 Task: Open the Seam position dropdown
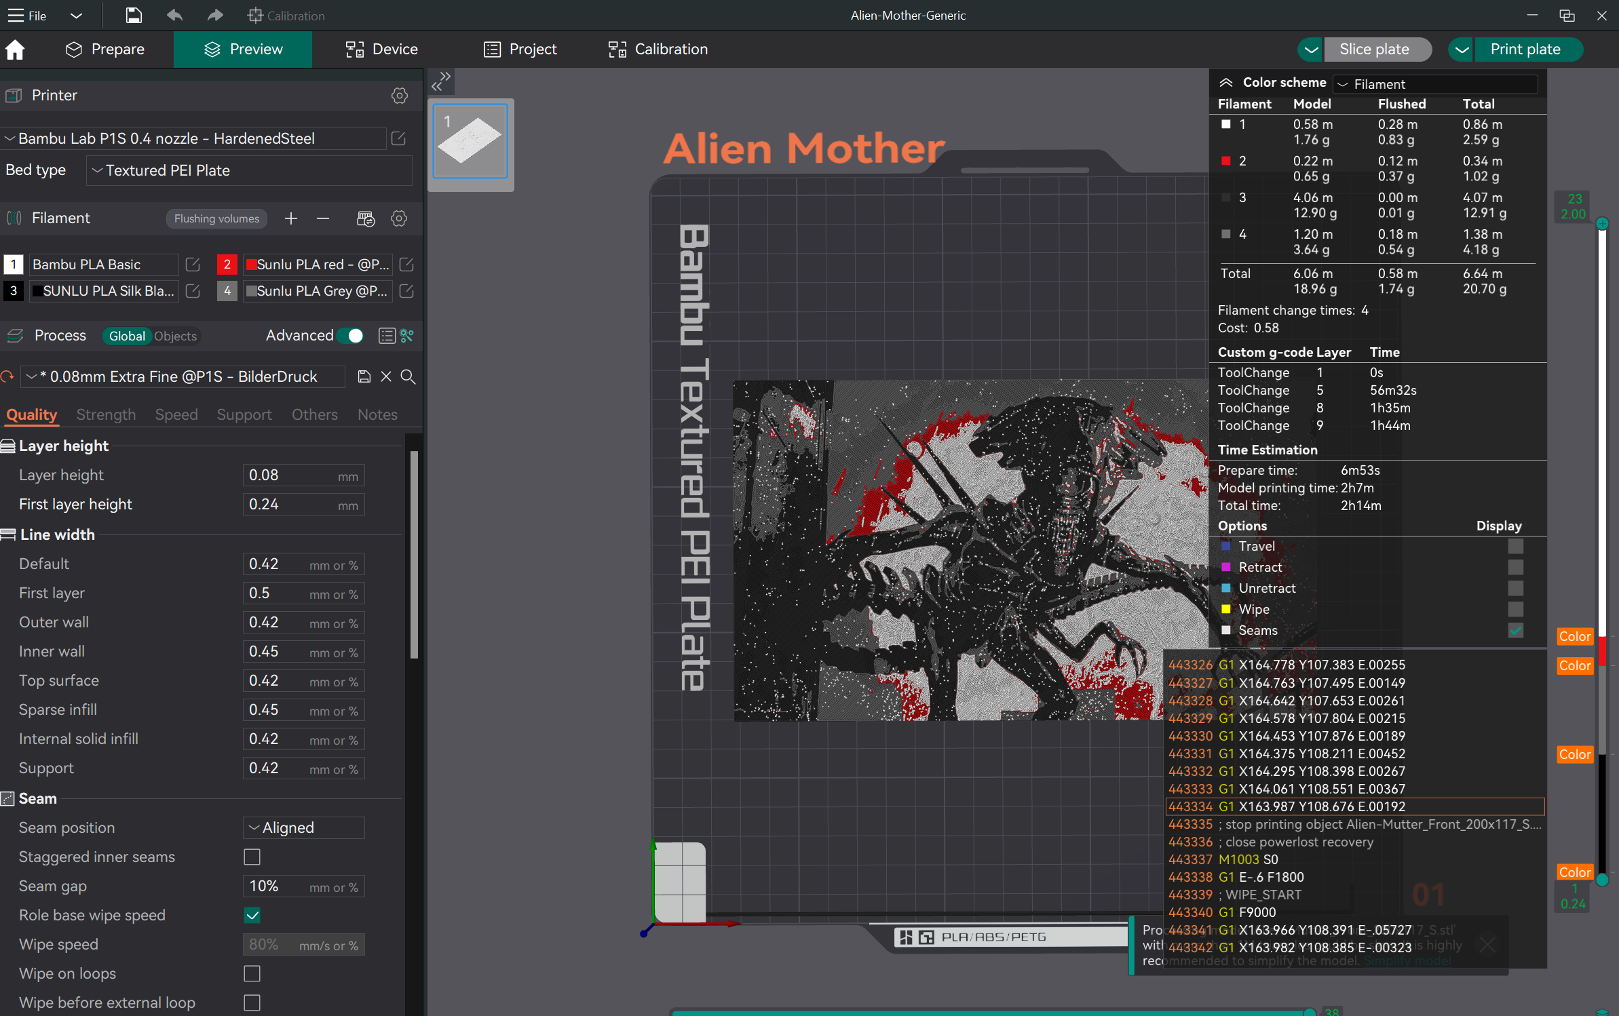pos(303,827)
